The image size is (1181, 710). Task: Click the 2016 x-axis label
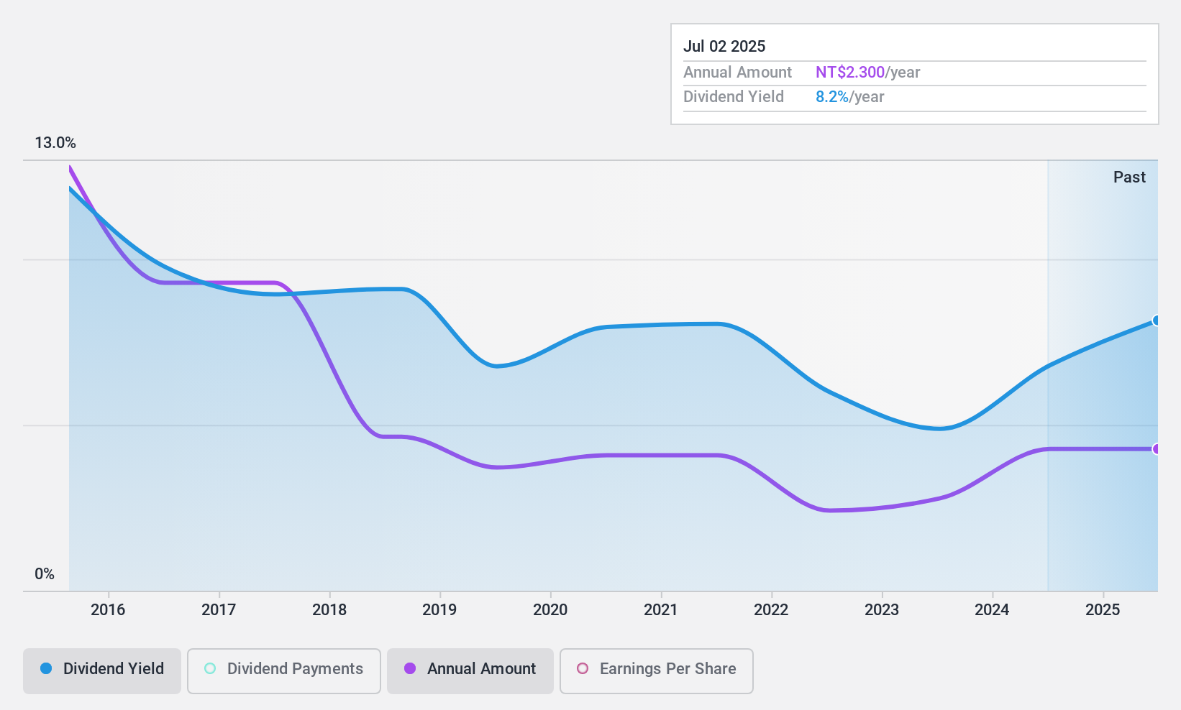108,610
